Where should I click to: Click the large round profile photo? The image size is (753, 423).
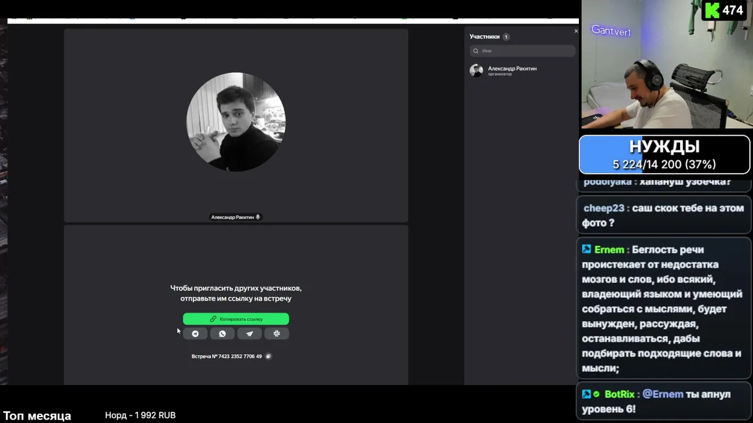(236, 122)
